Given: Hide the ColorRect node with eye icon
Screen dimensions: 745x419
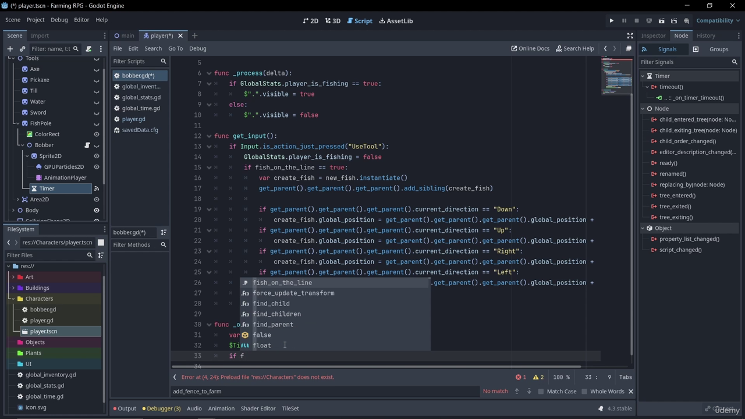Looking at the screenshot, I should pos(97,134).
